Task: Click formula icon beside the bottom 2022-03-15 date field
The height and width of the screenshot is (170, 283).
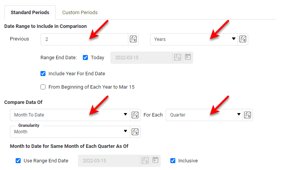Action: point(145,160)
